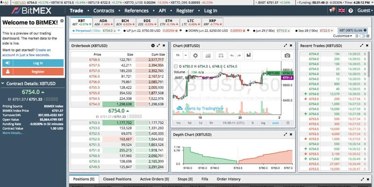Open the XBT (XBT) Guide button
The height and width of the screenshot is (187, 374).
coord(352,30)
